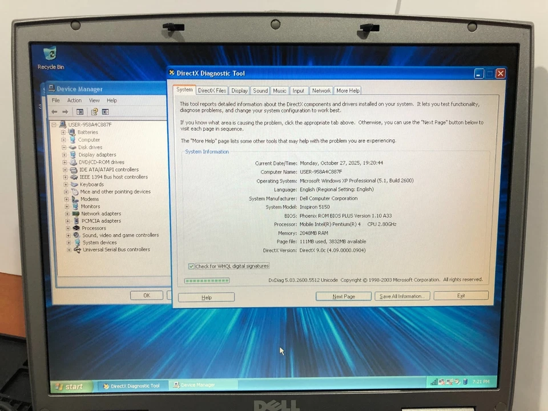
Task: Expand Universal Serial Bus controllers
Action: pyautogui.click(x=68, y=249)
